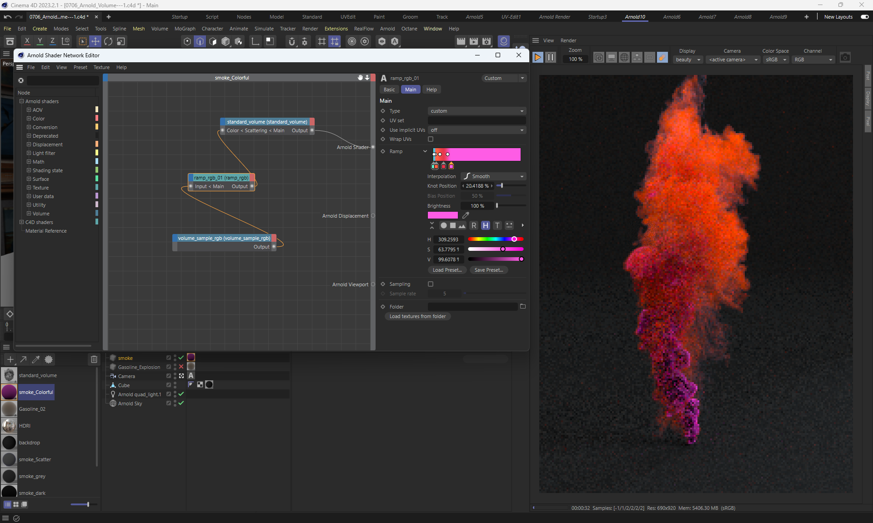Enable the Wrap UVs checkbox
The image size is (873, 523).
coord(431,139)
